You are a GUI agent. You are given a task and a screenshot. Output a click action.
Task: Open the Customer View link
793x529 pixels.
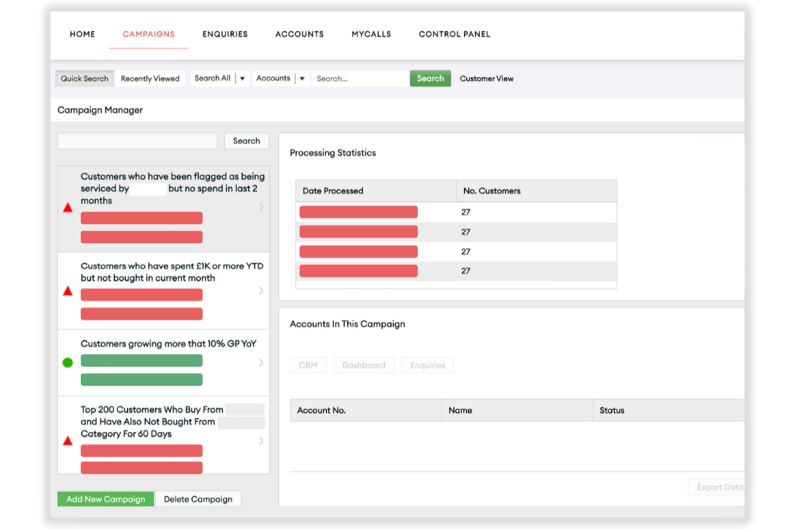pos(486,79)
